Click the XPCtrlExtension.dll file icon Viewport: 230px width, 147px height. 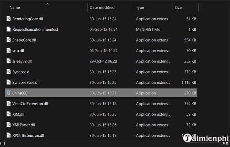[x=8, y=136]
